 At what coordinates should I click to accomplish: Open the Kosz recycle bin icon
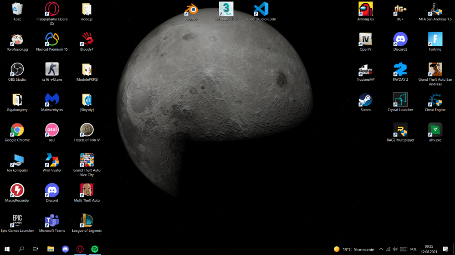coord(17,12)
